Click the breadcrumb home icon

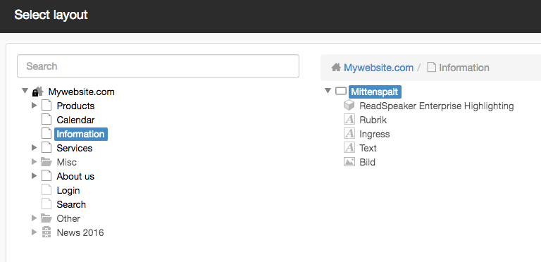337,67
